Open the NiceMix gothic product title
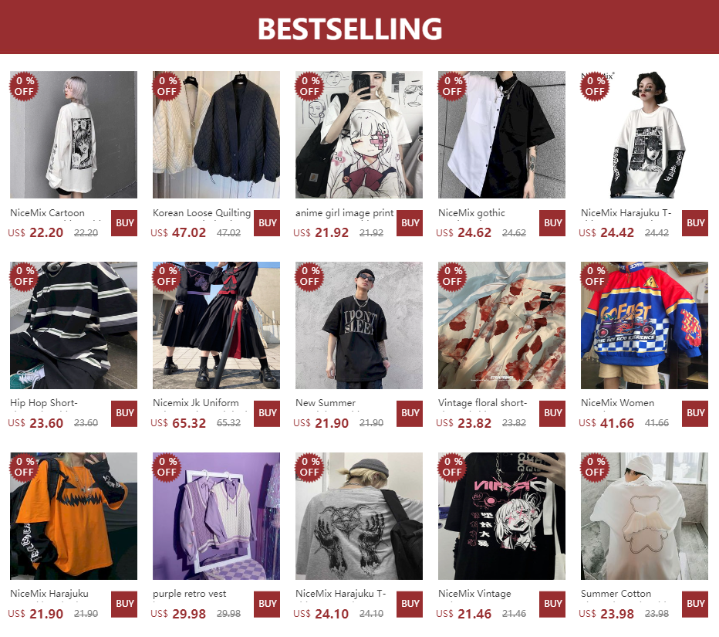 coord(471,213)
